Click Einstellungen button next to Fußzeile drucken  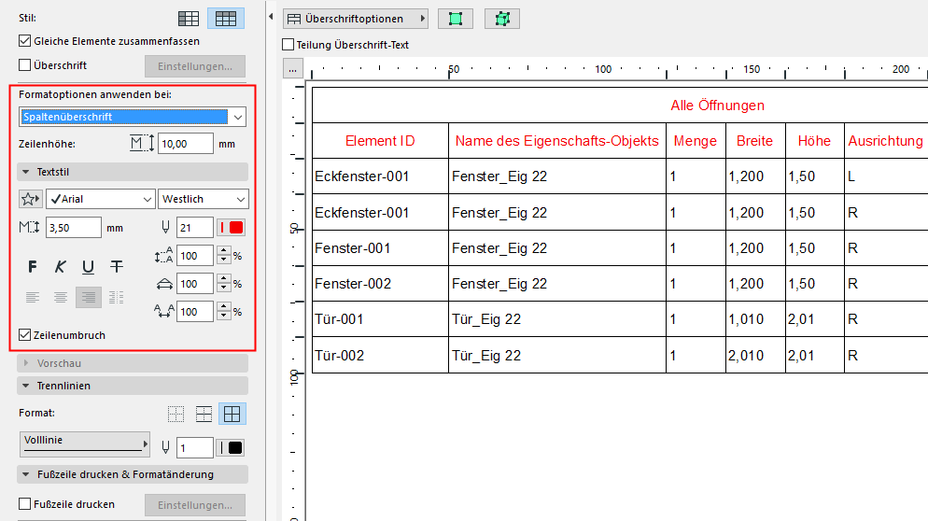195,505
